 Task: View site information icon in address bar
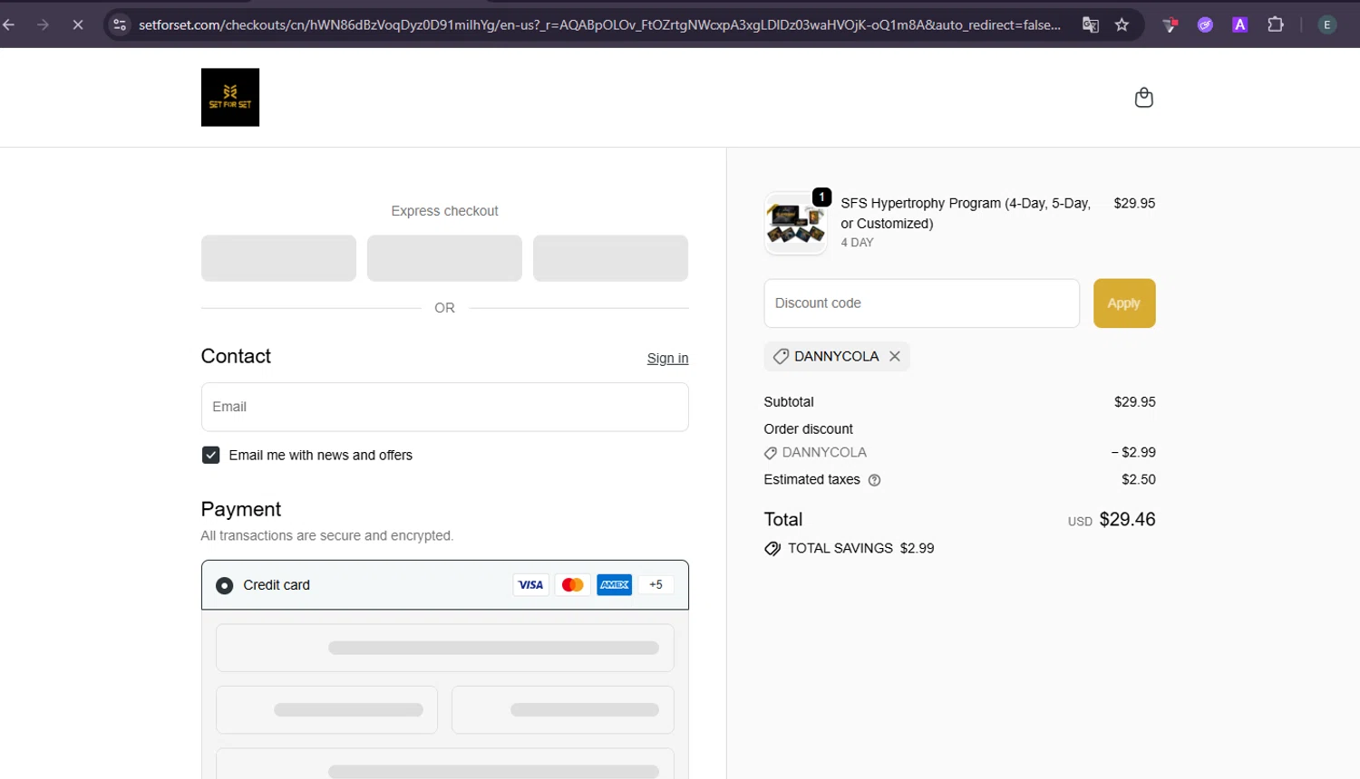click(x=120, y=24)
